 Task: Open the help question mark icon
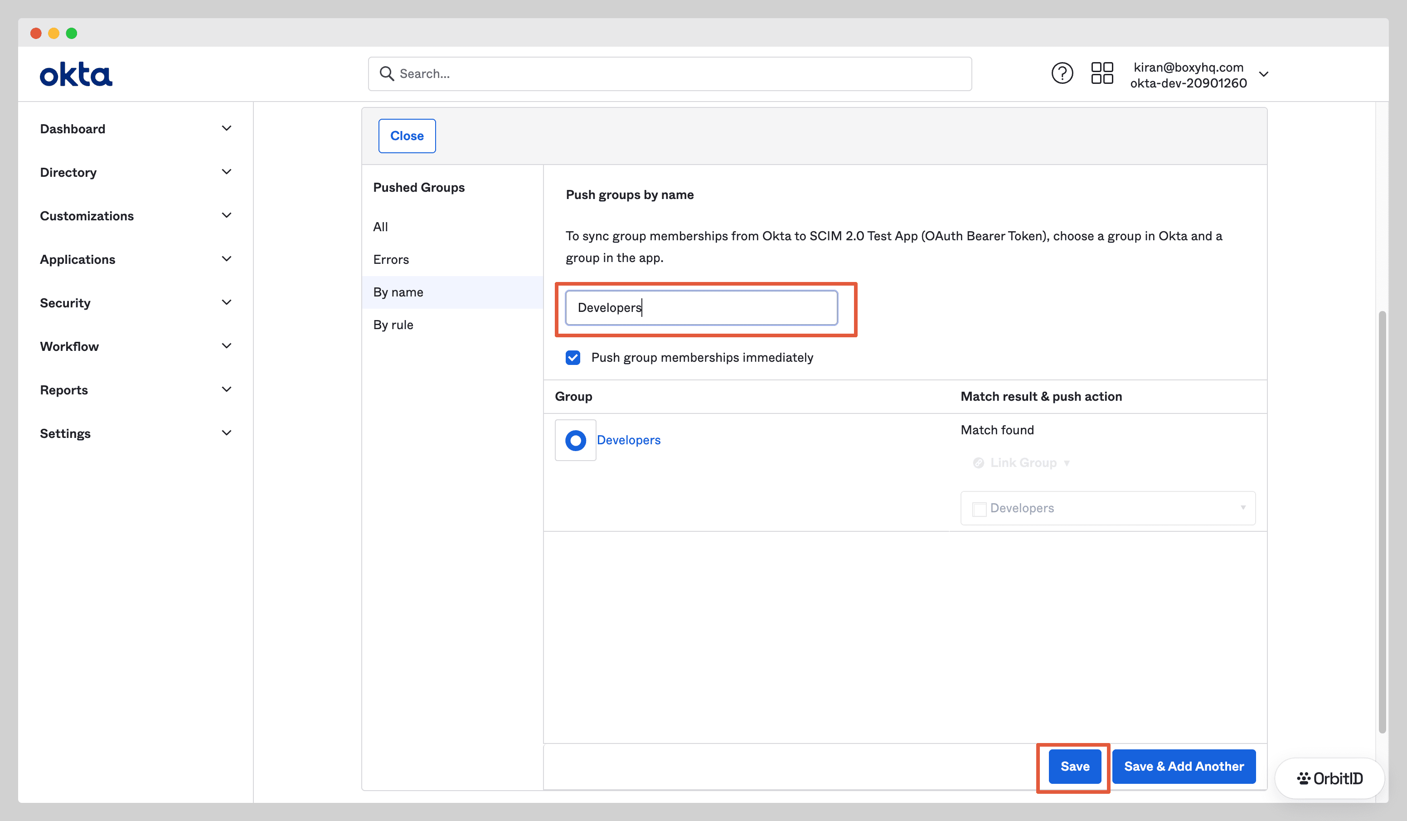pyautogui.click(x=1062, y=73)
